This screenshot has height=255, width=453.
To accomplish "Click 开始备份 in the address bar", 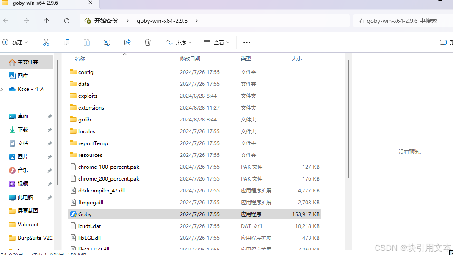I will pos(106,21).
